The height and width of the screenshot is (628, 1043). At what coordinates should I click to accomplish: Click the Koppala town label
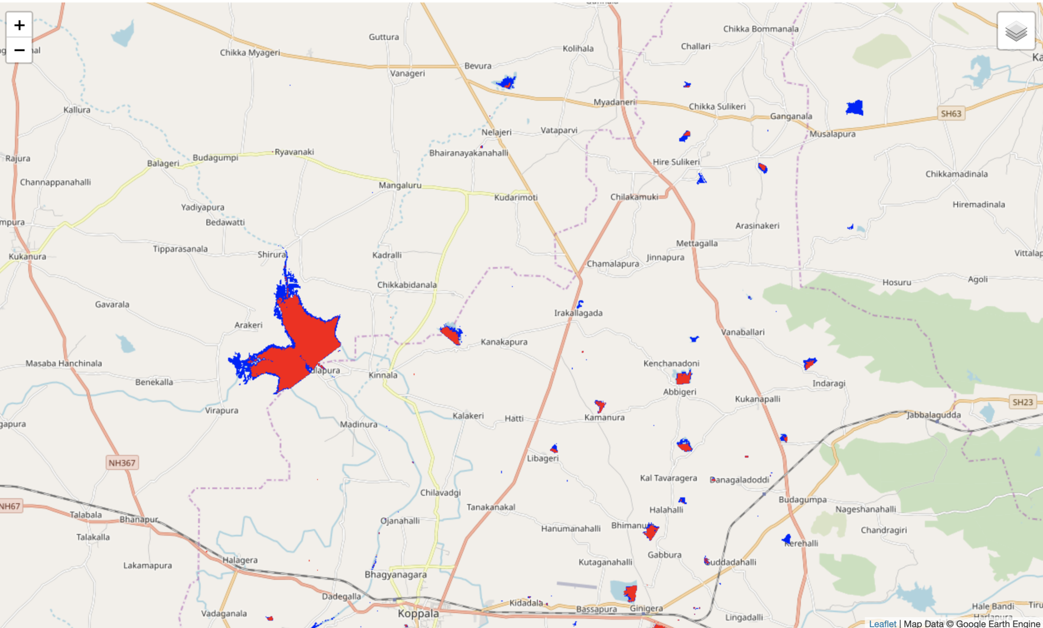418,614
